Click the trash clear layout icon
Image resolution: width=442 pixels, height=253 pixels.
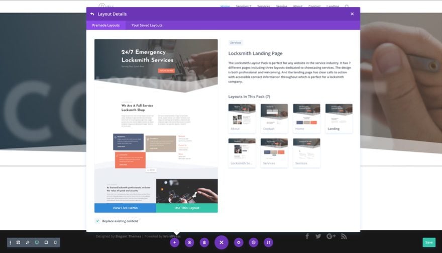[204, 242]
